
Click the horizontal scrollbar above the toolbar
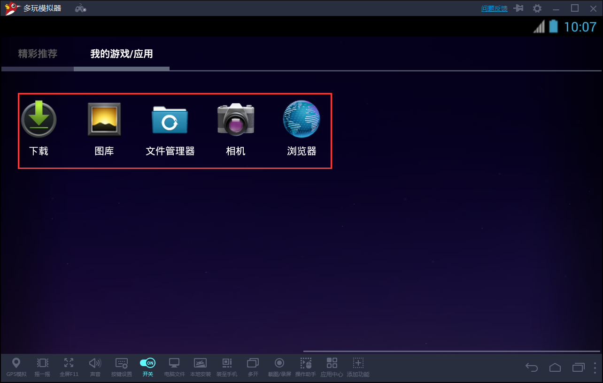[x=451, y=351]
